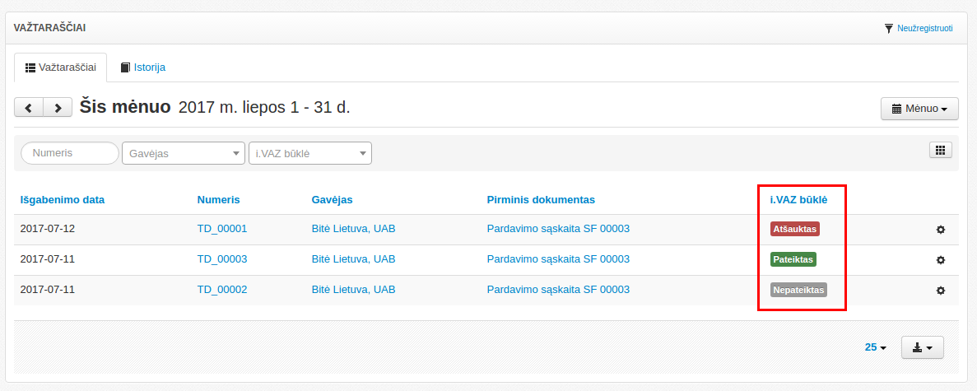Screen dimensions: 977x391
Task: Click the Neužregistruoti filter
Action: pos(919,28)
